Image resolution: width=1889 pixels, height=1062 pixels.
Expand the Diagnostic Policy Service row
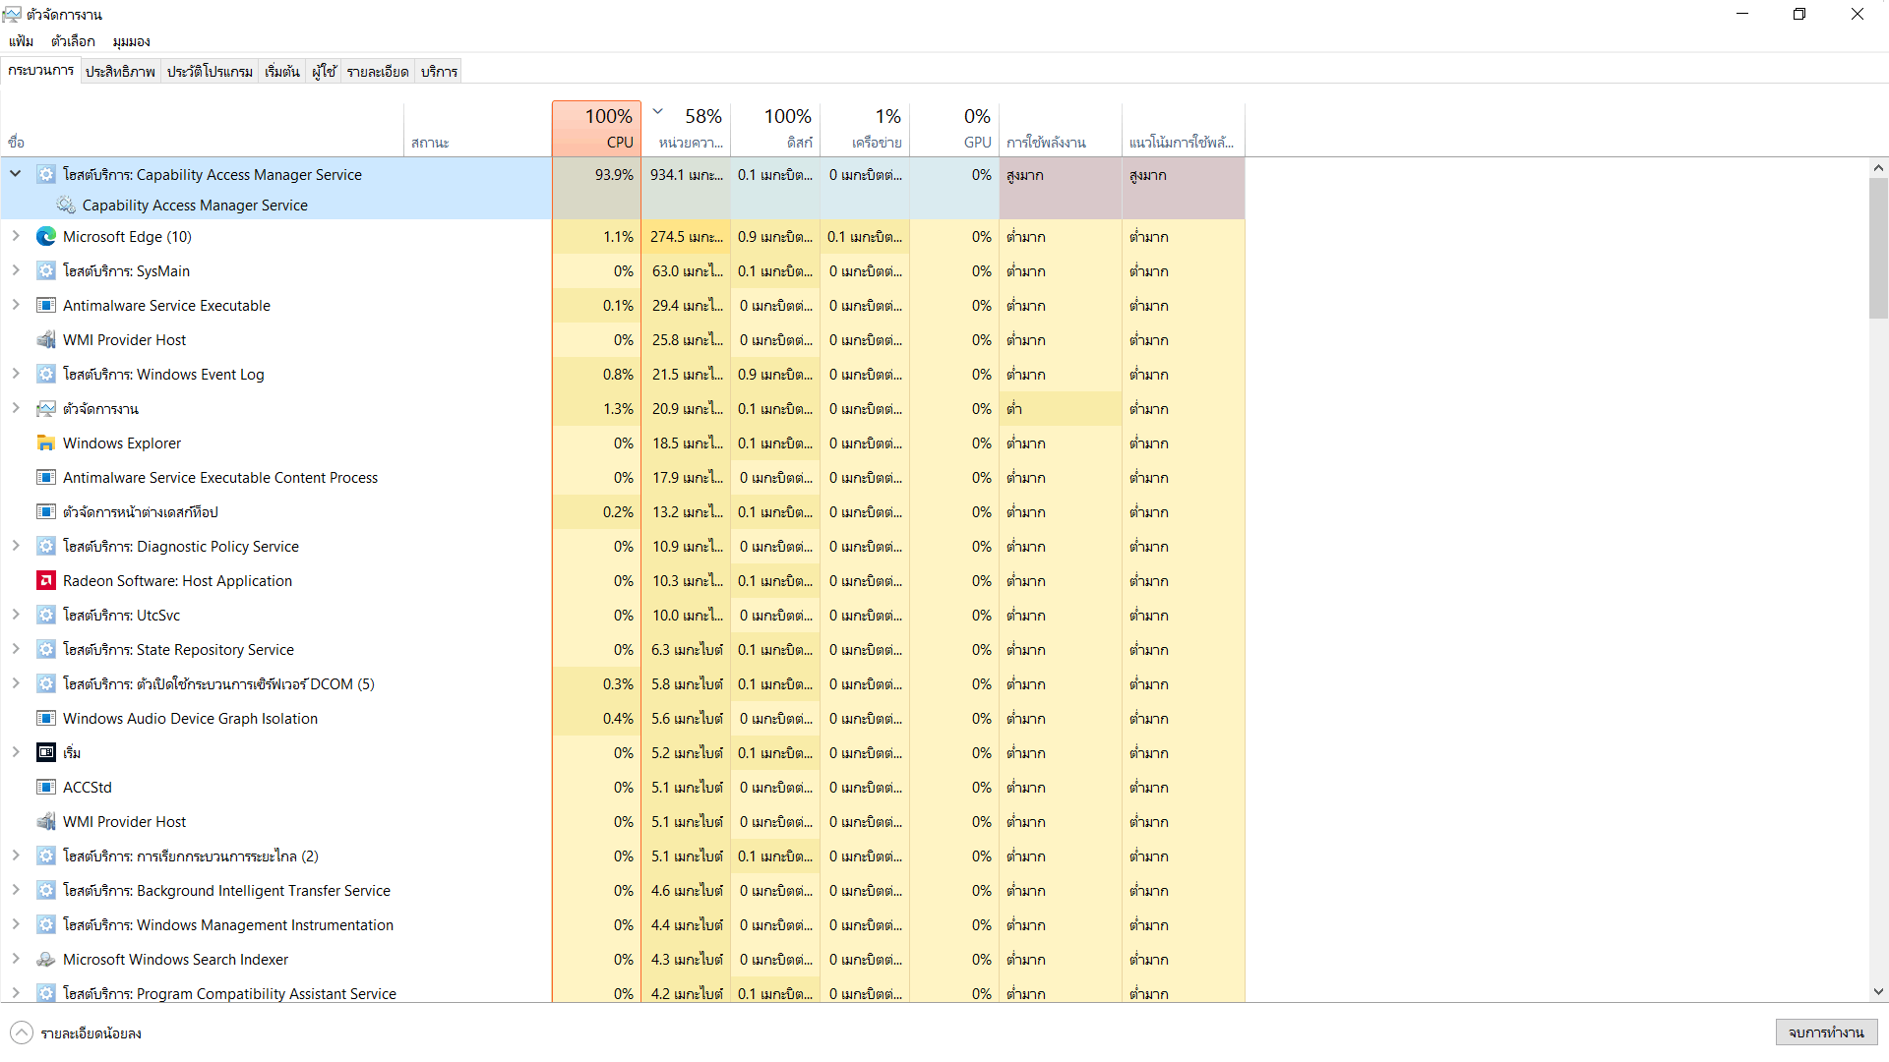tap(16, 546)
